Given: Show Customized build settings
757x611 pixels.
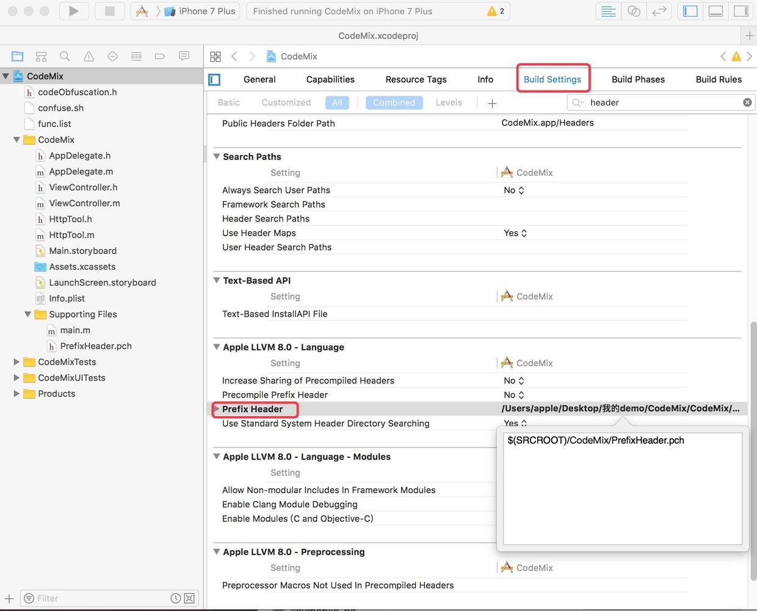Looking at the screenshot, I should point(286,103).
